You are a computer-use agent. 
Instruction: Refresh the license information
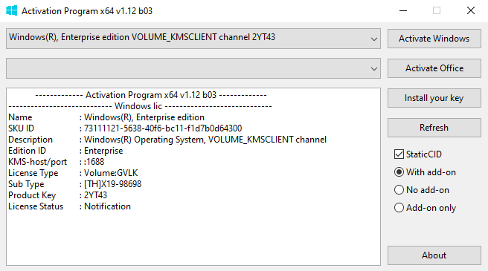click(434, 128)
